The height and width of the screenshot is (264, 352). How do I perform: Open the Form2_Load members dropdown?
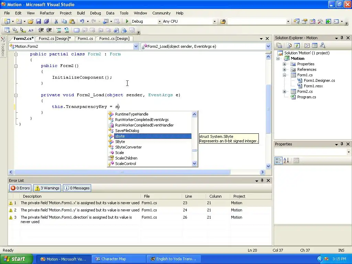pos(268,46)
